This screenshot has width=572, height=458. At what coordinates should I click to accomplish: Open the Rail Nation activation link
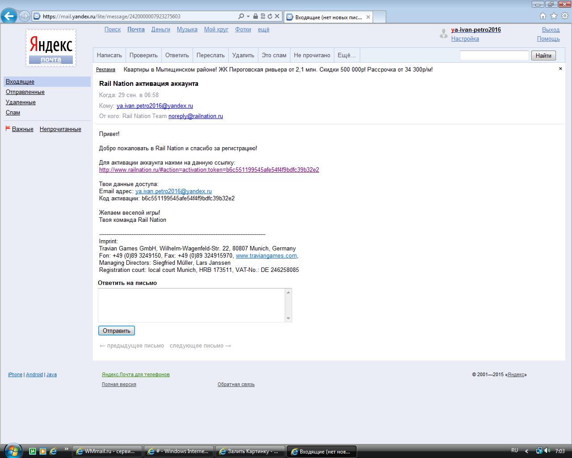click(209, 170)
